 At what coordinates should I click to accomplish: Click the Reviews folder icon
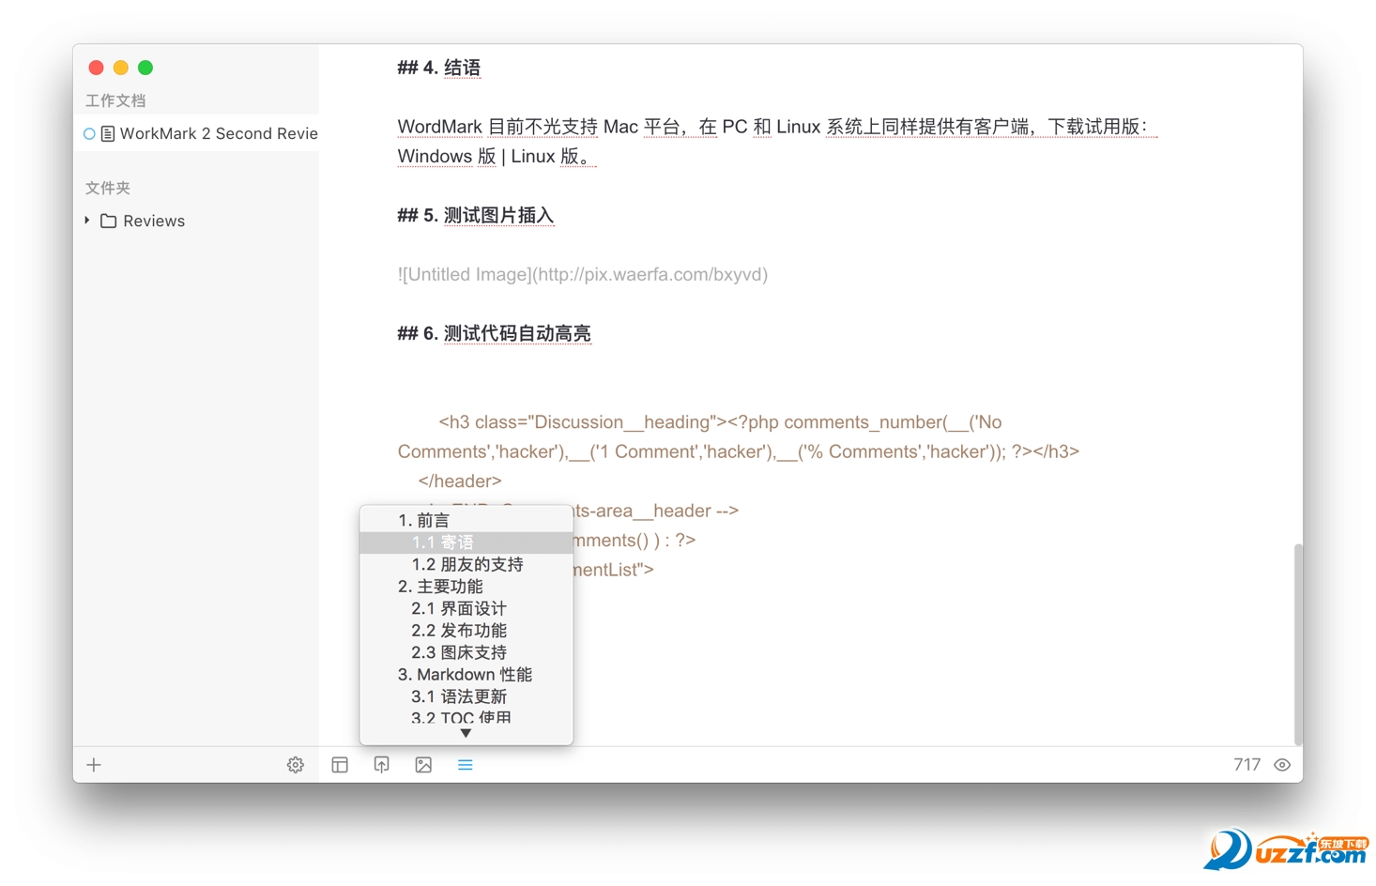click(107, 221)
